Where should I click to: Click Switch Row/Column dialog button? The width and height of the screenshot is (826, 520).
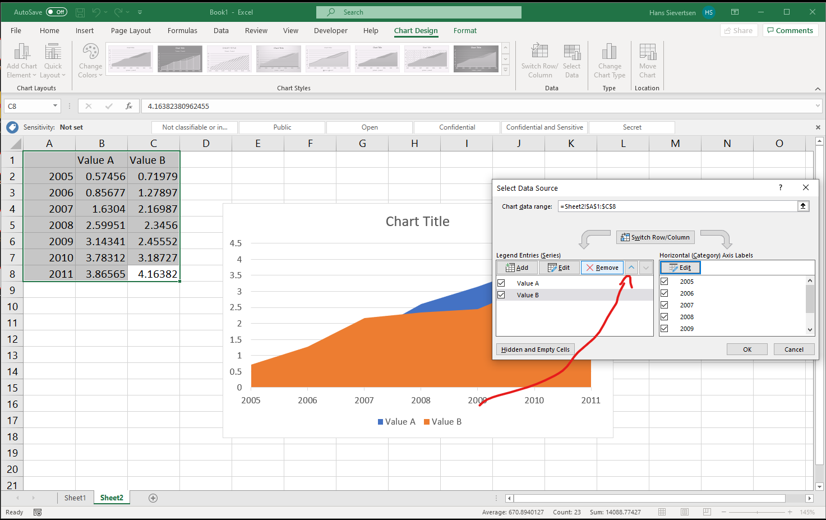point(655,237)
